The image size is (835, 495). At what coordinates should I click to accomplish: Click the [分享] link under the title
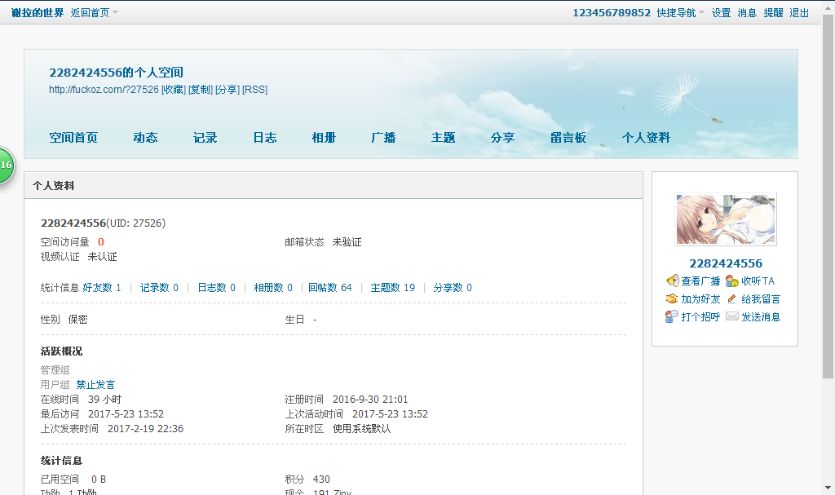228,90
